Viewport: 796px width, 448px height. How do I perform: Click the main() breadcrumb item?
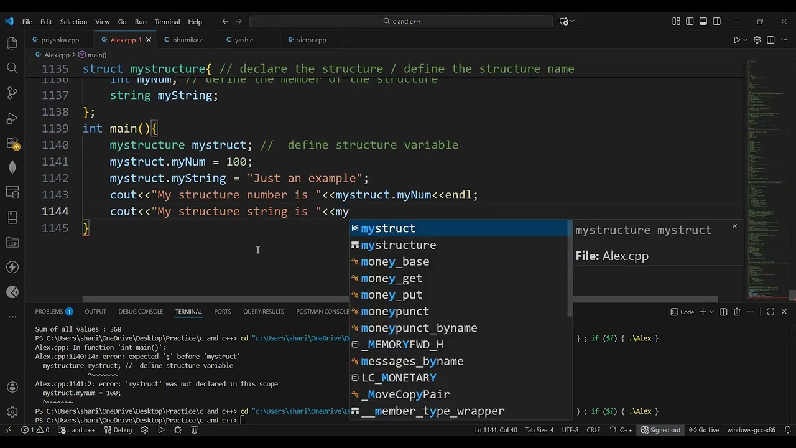pyautogui.click(x=92, y=55)
